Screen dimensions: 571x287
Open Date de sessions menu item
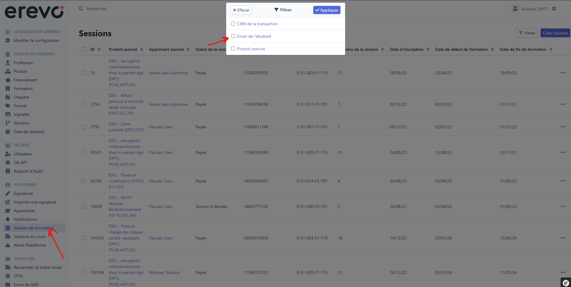(x=29, y=132)
